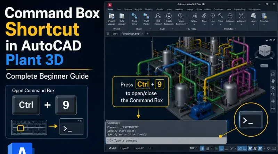The image size is (278, 154).
Task: Open the polar tracking angle arrow
Action: tap(235, 148)
